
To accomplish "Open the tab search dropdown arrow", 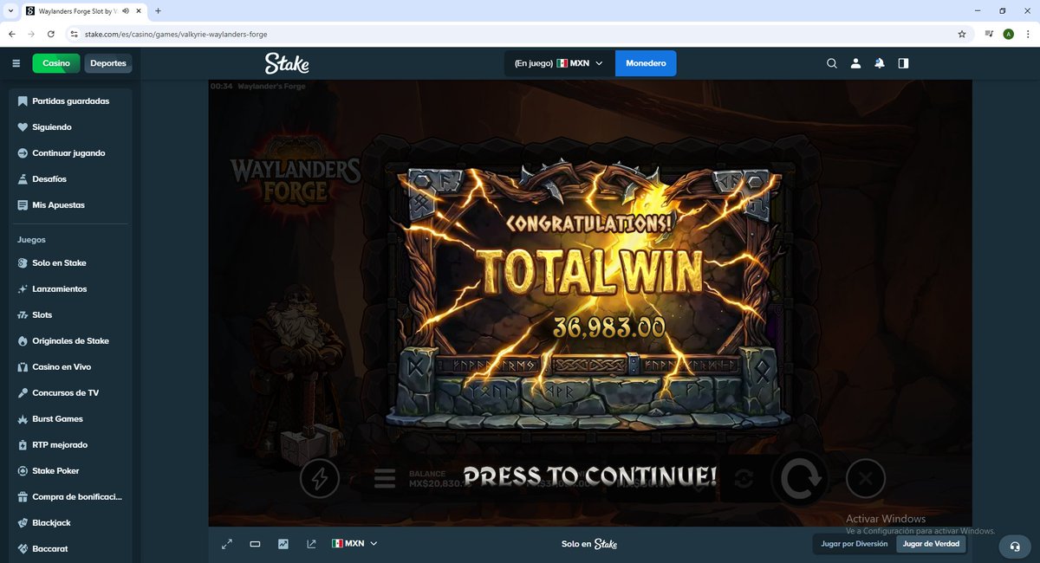I will point(9,11).
